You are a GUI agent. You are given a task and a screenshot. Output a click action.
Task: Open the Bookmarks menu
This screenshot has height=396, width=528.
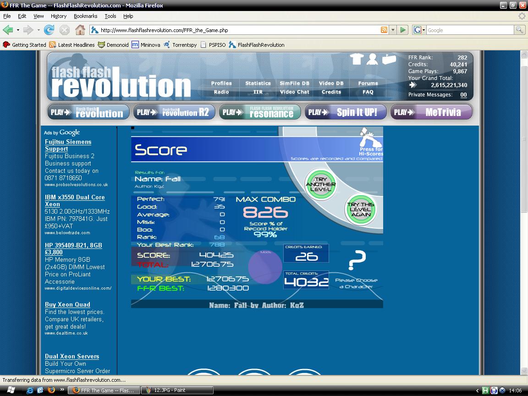click(85, 16)
